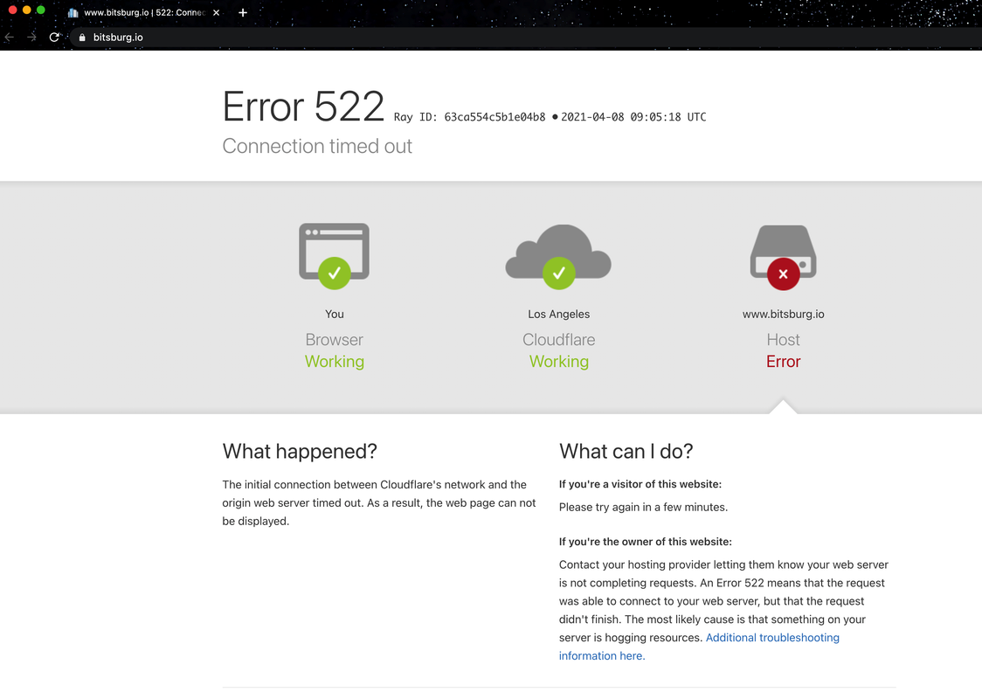This screenshot has height=699, width=982.
Task: Click Working status under Cloudflare
Action: pos(558,362)
